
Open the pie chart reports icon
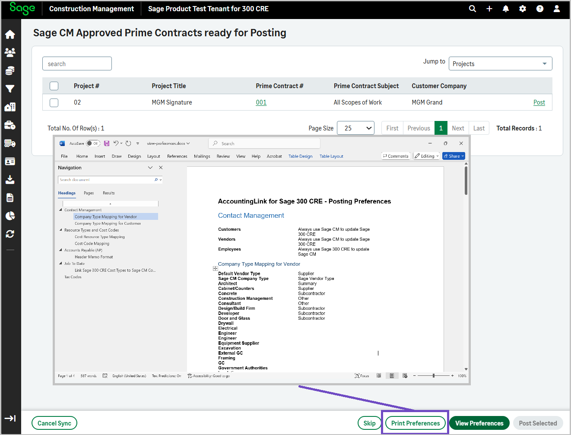click(x=10, y=216)
